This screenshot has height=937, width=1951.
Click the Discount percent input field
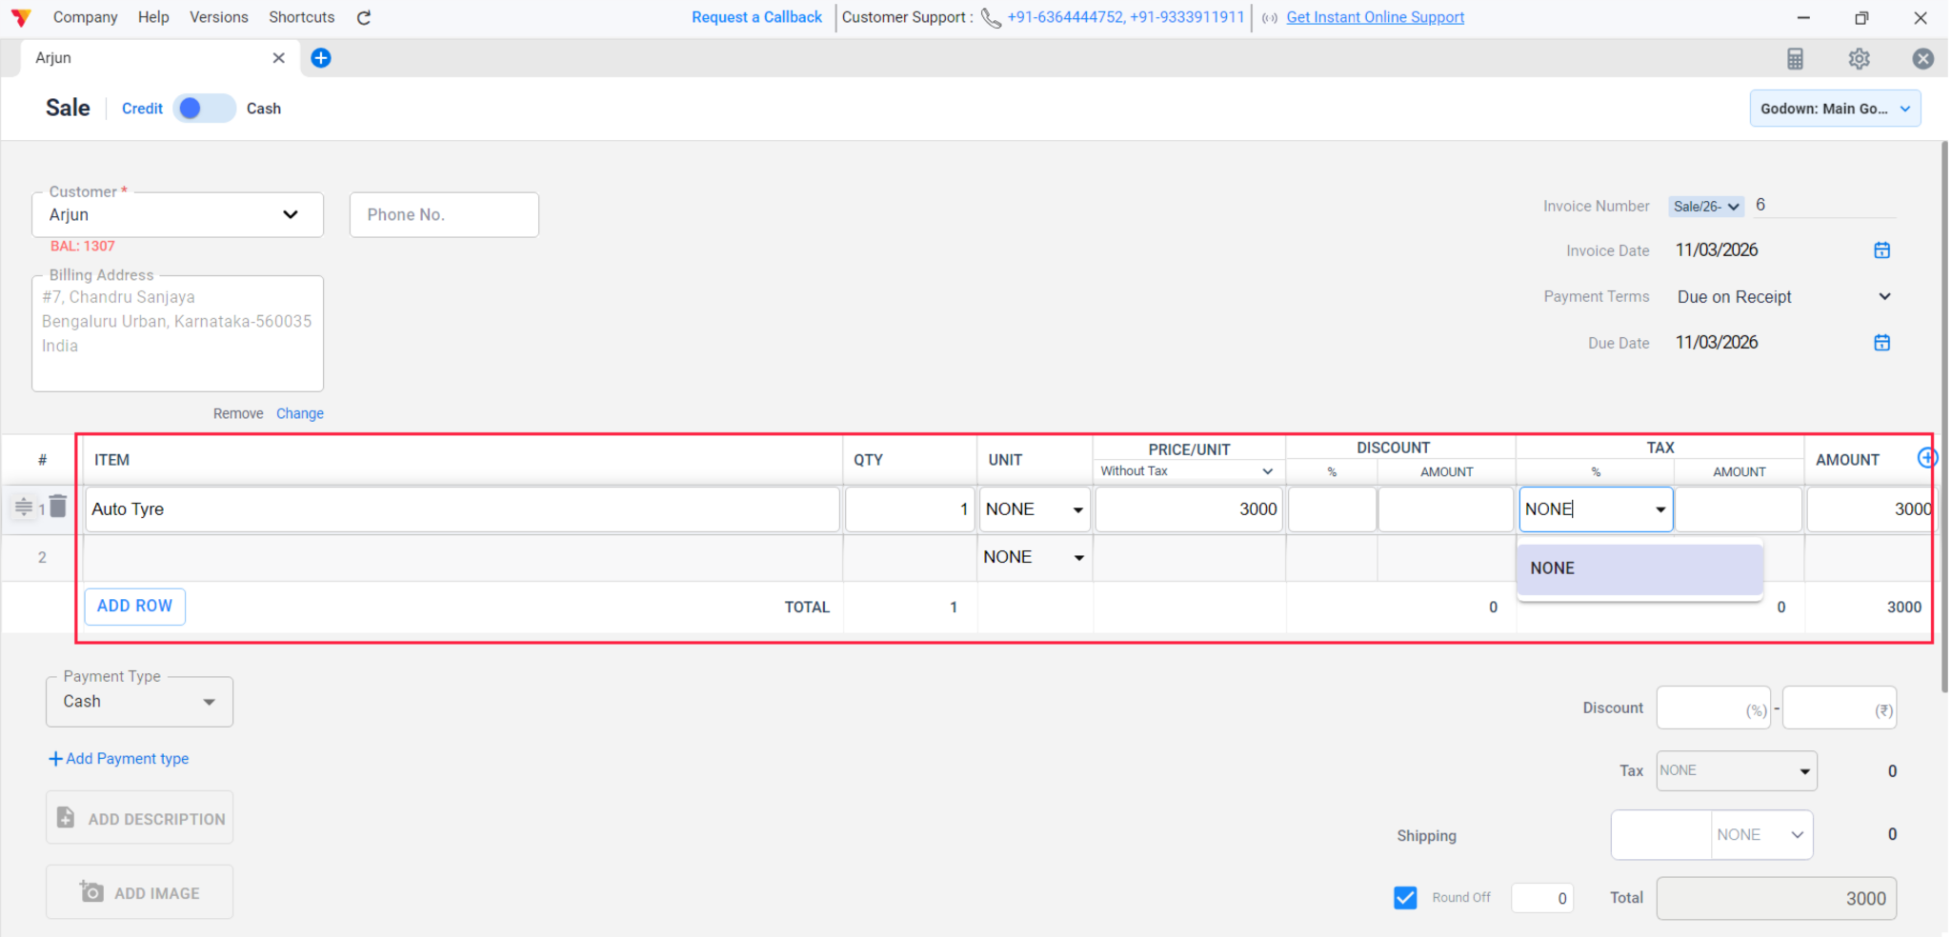[1713, 708]
